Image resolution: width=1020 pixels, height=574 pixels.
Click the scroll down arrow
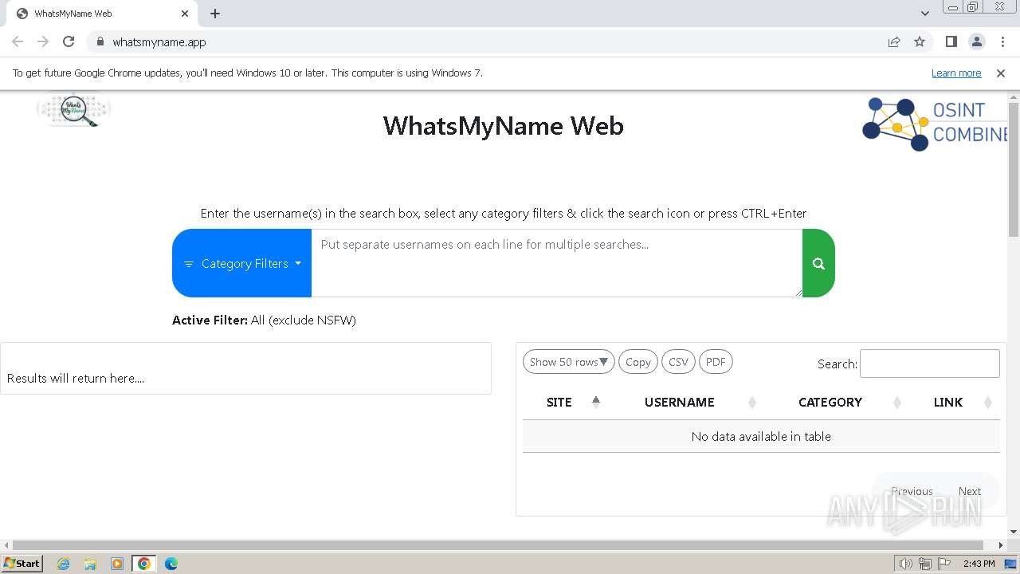[x=1014, y=532]
